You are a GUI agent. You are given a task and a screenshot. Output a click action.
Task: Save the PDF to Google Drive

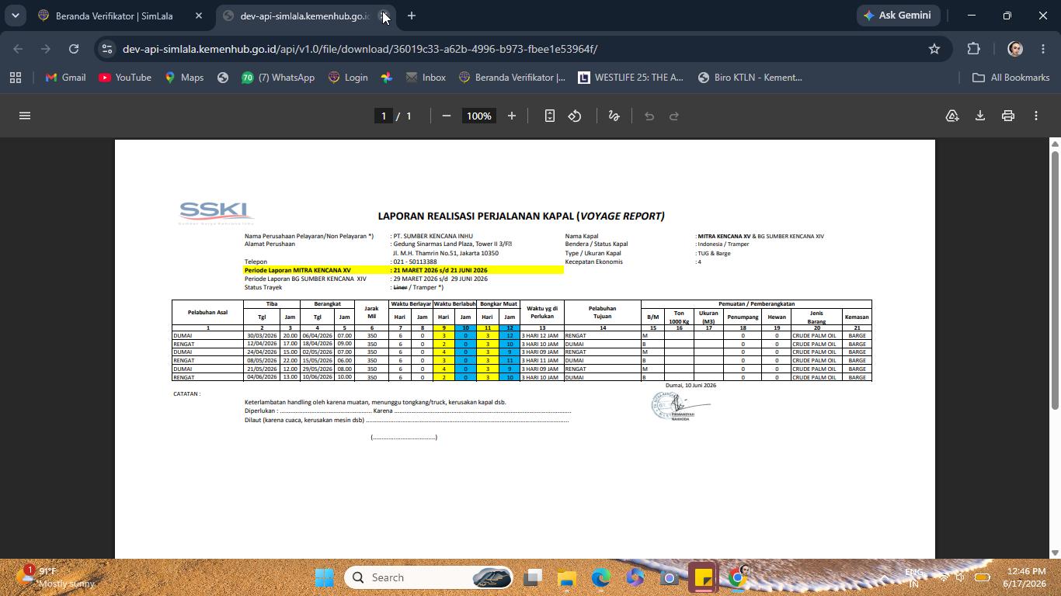point(952,116)
